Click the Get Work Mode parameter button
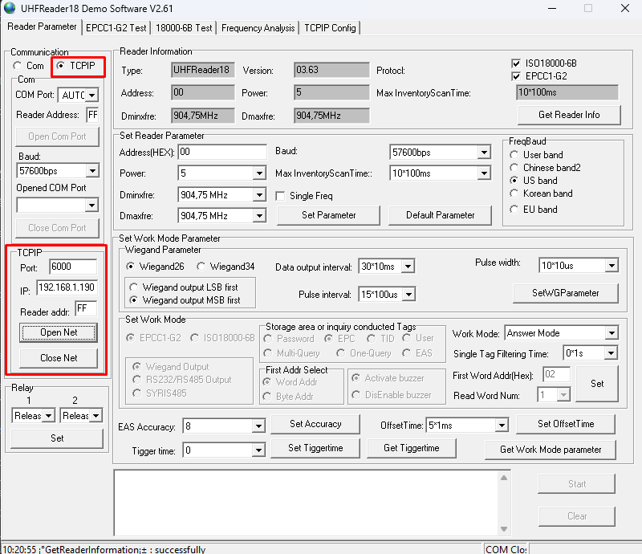This screenshot has width=642, height=554. click(550, 450)
